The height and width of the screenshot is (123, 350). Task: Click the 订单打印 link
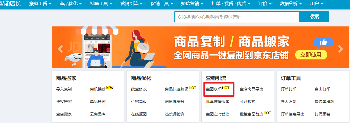[289, 89]
